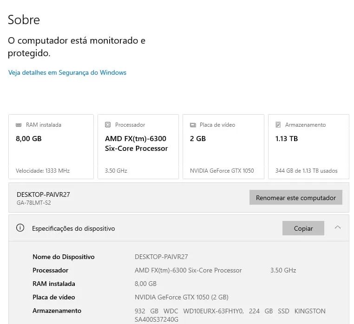Copy device specs with the Copiar button
This screenshot has height=324, width=354.
click(x=303, y=228)
